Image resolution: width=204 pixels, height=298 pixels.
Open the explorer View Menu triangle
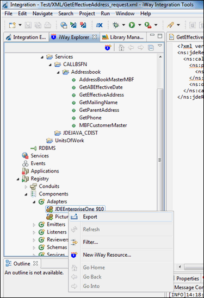click(160, 46)
